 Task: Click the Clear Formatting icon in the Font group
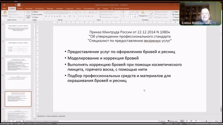[76, 13]
